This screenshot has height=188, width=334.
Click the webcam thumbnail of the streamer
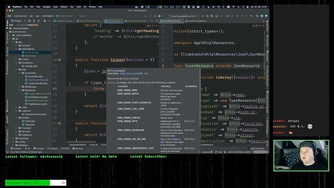point(301,156)
